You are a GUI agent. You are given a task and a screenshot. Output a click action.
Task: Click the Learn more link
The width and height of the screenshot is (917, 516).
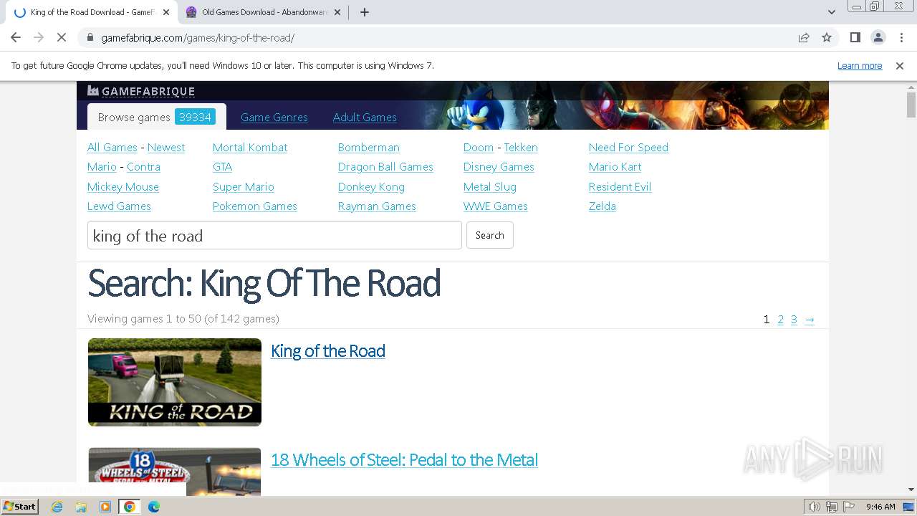pos(860,65)
